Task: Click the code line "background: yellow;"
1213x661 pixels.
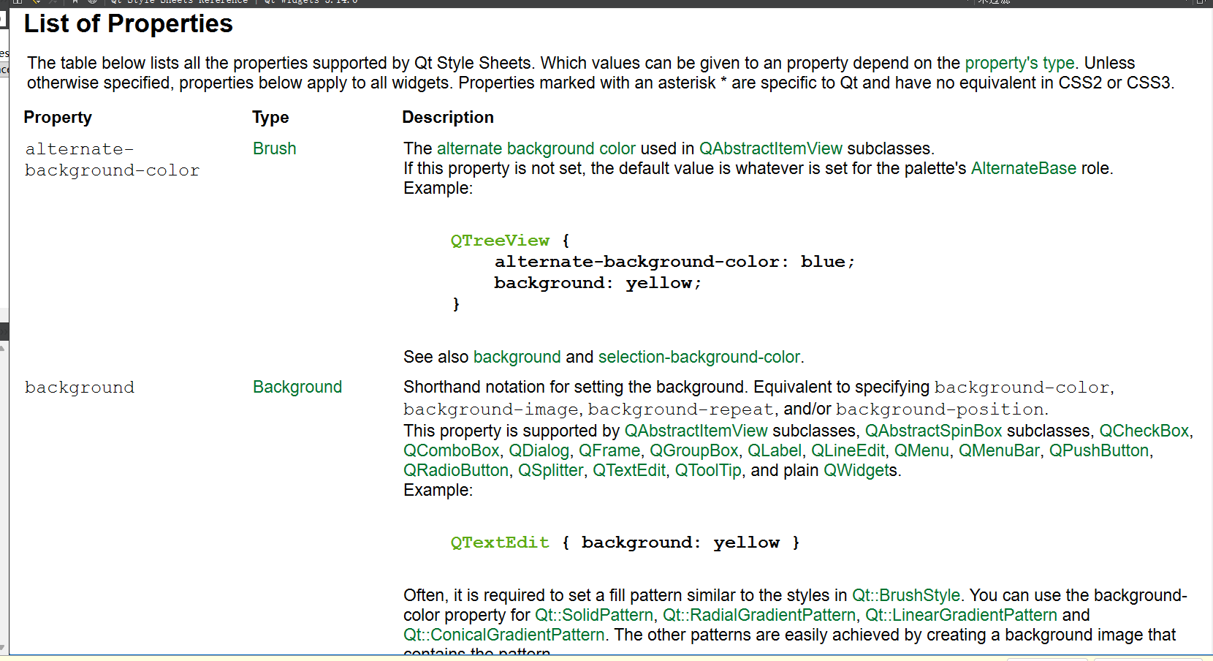Action: 598,283
